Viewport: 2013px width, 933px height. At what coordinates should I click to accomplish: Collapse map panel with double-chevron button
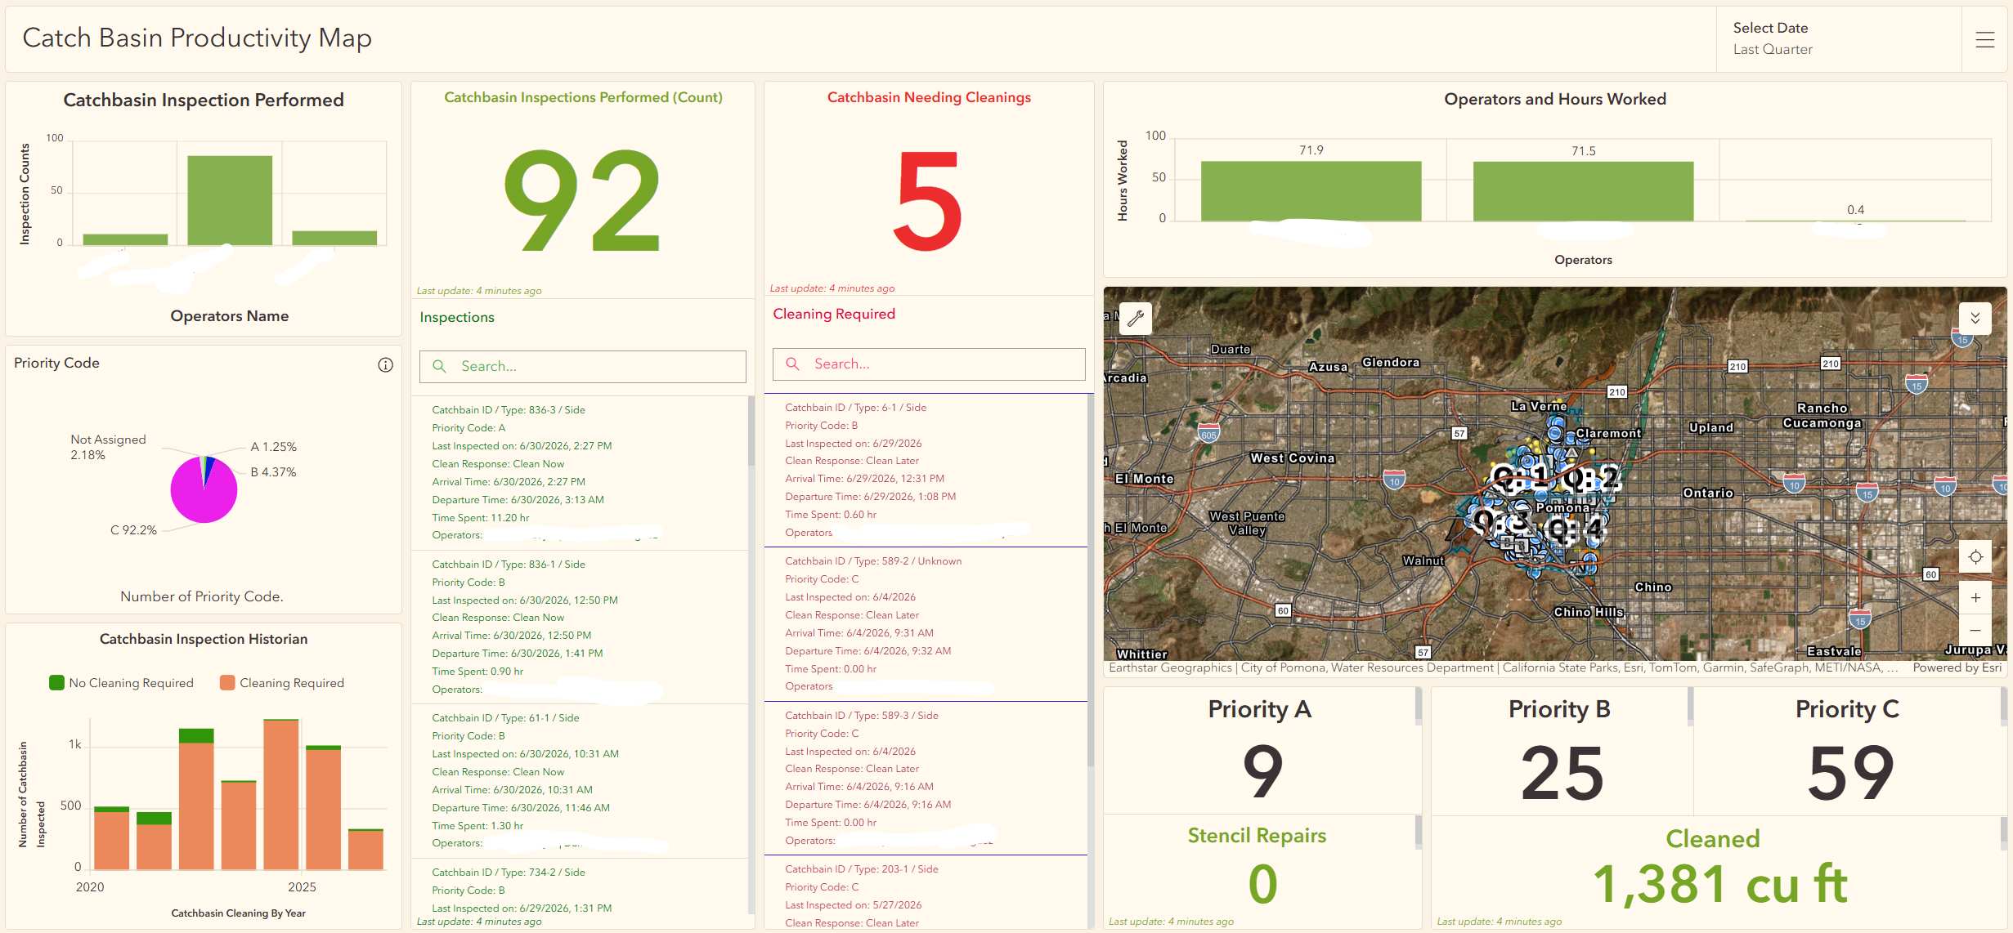pyautogui.click(x=1975, y=318)
